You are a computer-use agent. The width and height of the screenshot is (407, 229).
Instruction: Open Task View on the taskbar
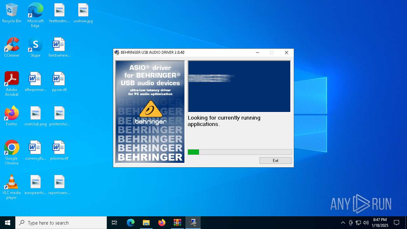point(114,223)
